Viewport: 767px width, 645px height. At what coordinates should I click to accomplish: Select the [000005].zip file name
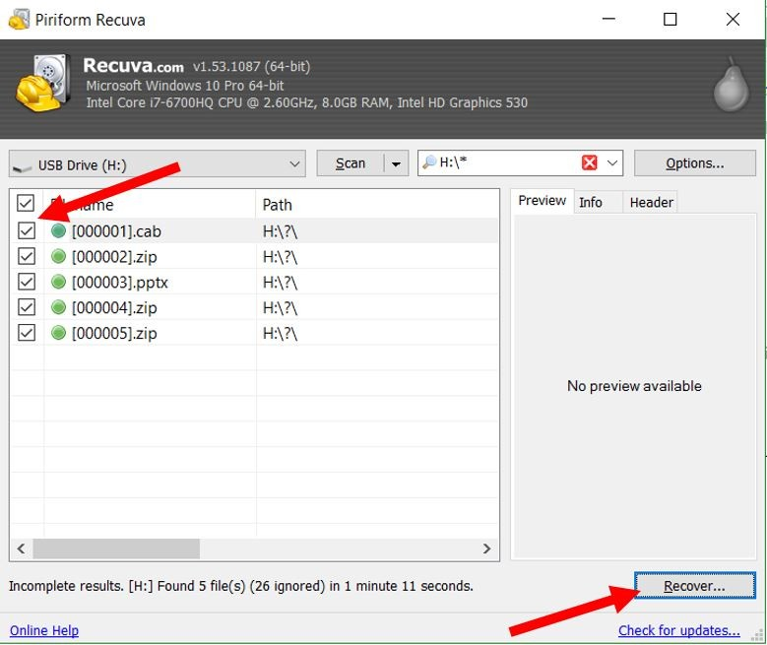114,333
